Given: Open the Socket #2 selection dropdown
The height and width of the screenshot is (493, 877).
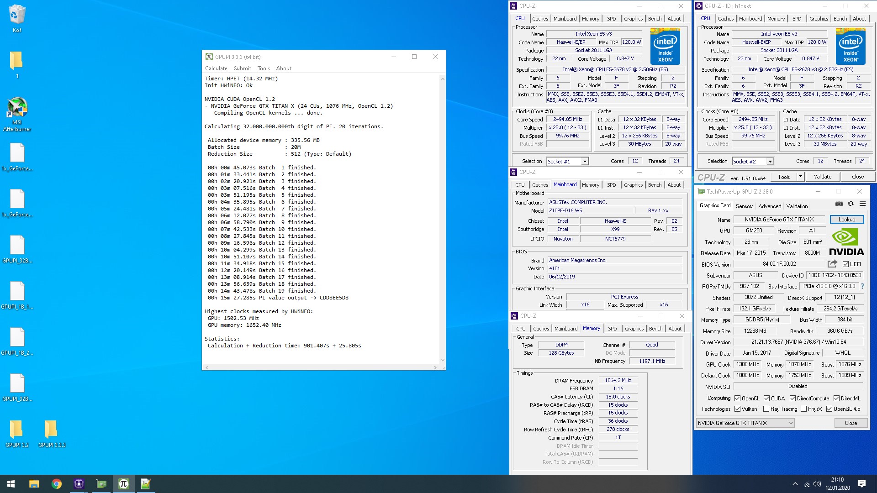Looking at the screenshot, I should click(770, 162).
